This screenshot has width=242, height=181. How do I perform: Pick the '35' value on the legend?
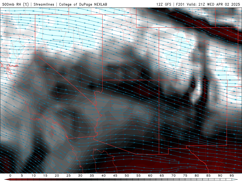(92, 176)
